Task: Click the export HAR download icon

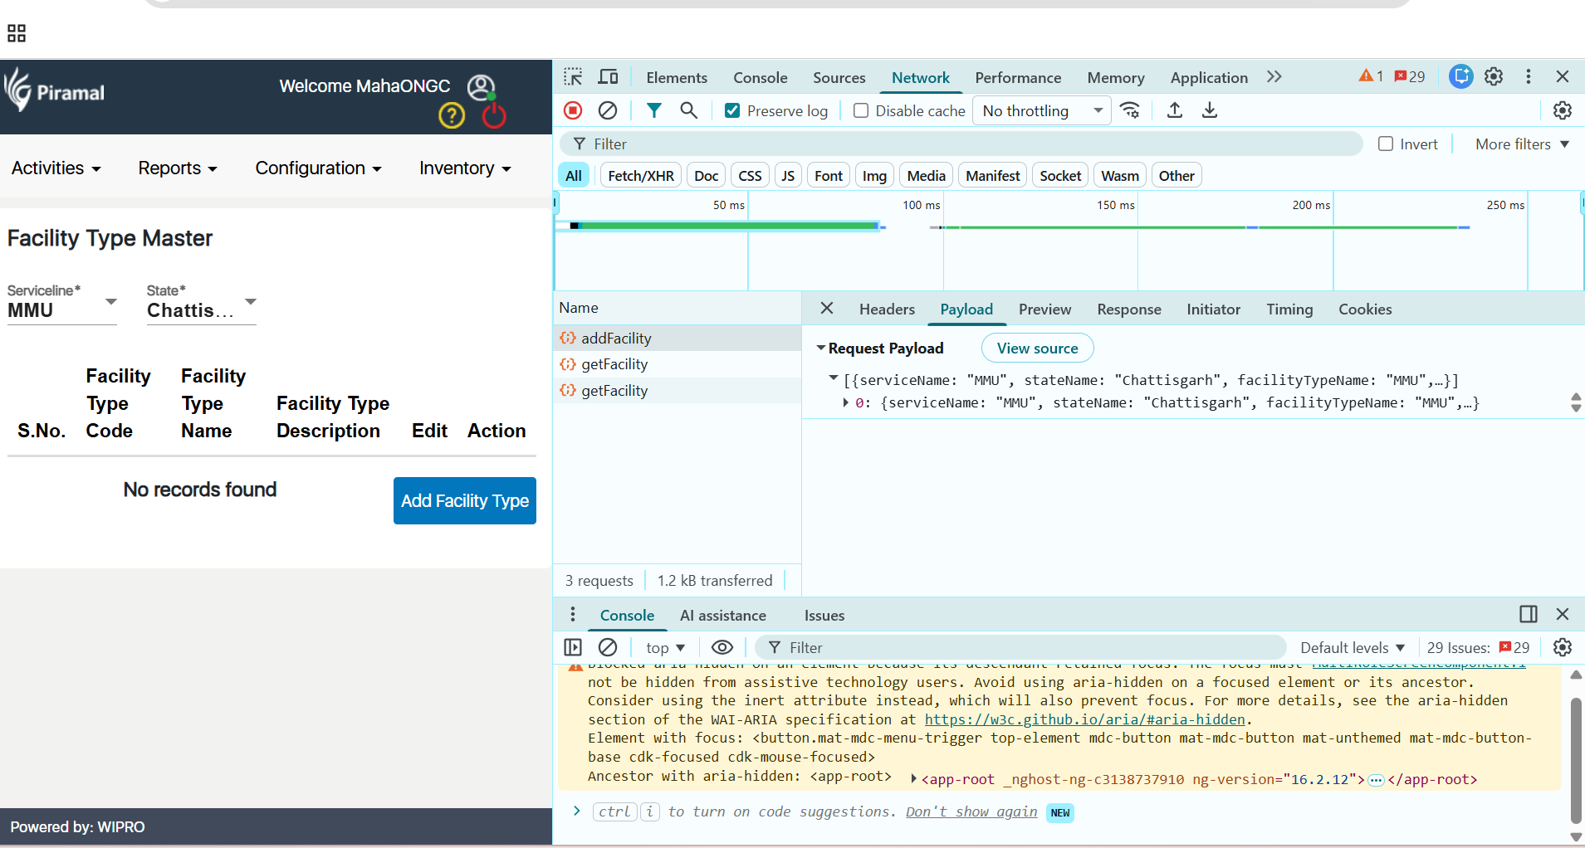Action: tap(1210, 110)
